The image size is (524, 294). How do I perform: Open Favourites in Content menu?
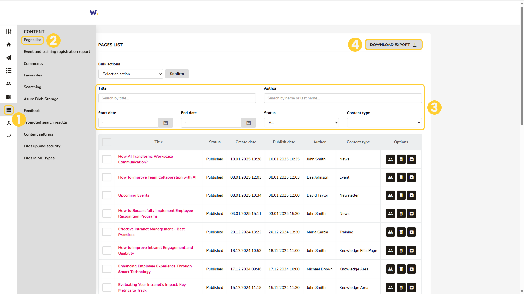point(33,75)
